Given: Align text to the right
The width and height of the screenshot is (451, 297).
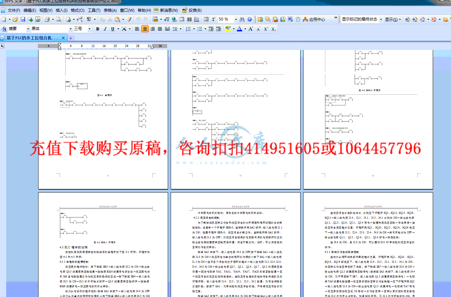Looking at the screenshot, I should coord(152,29).
